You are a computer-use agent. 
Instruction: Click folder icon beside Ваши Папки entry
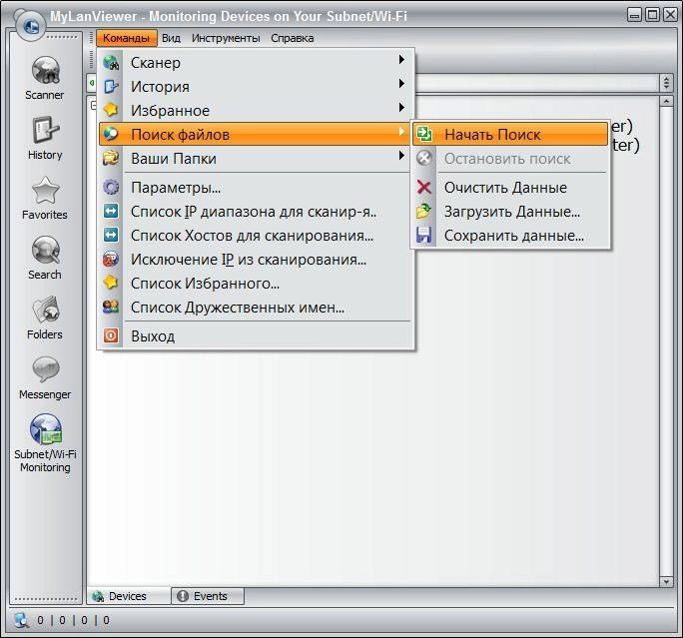111,158
